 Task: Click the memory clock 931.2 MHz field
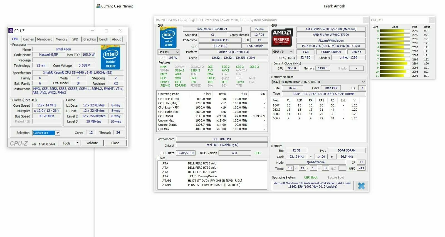[x=296, y=157]
